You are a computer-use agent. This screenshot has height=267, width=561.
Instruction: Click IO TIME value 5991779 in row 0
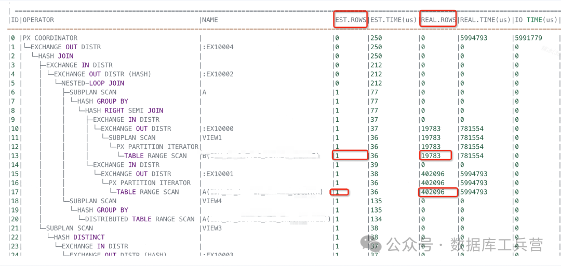[x=528, y=38]
